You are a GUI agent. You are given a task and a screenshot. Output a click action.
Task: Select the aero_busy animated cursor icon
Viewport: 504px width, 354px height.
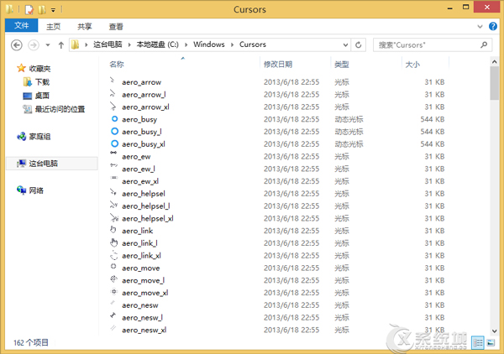tap(114, 119)
